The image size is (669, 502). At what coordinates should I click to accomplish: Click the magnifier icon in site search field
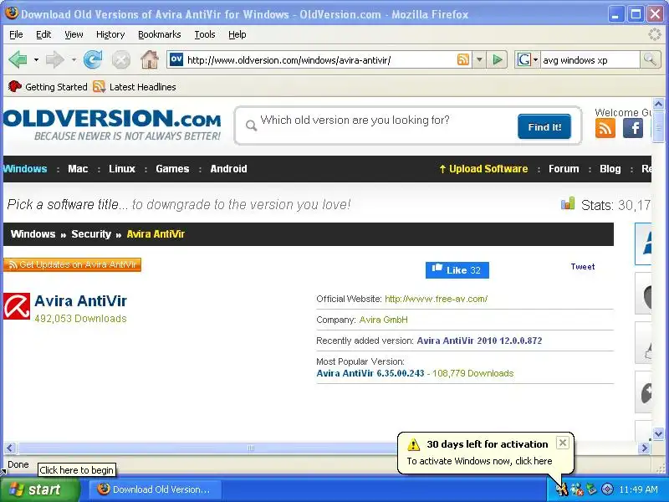point(252,125)
